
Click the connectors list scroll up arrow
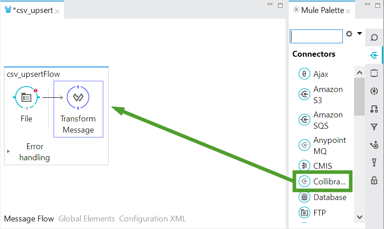point(359,72)
